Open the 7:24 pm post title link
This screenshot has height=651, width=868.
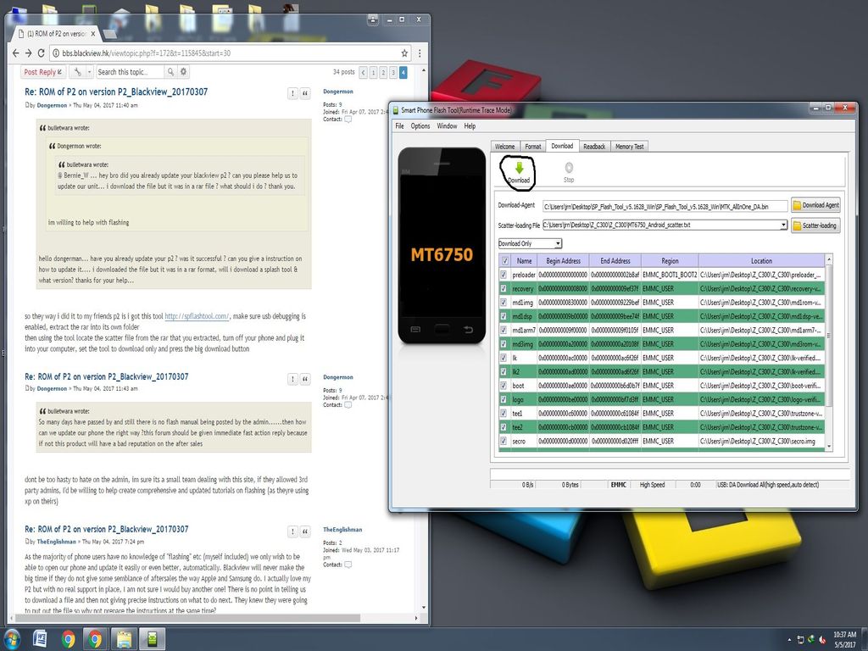pos(106,529)
